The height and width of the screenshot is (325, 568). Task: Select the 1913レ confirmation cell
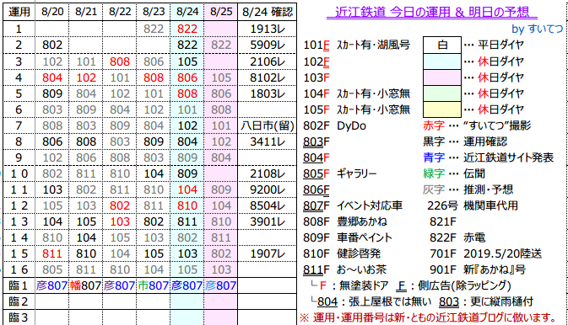point(268,29)
